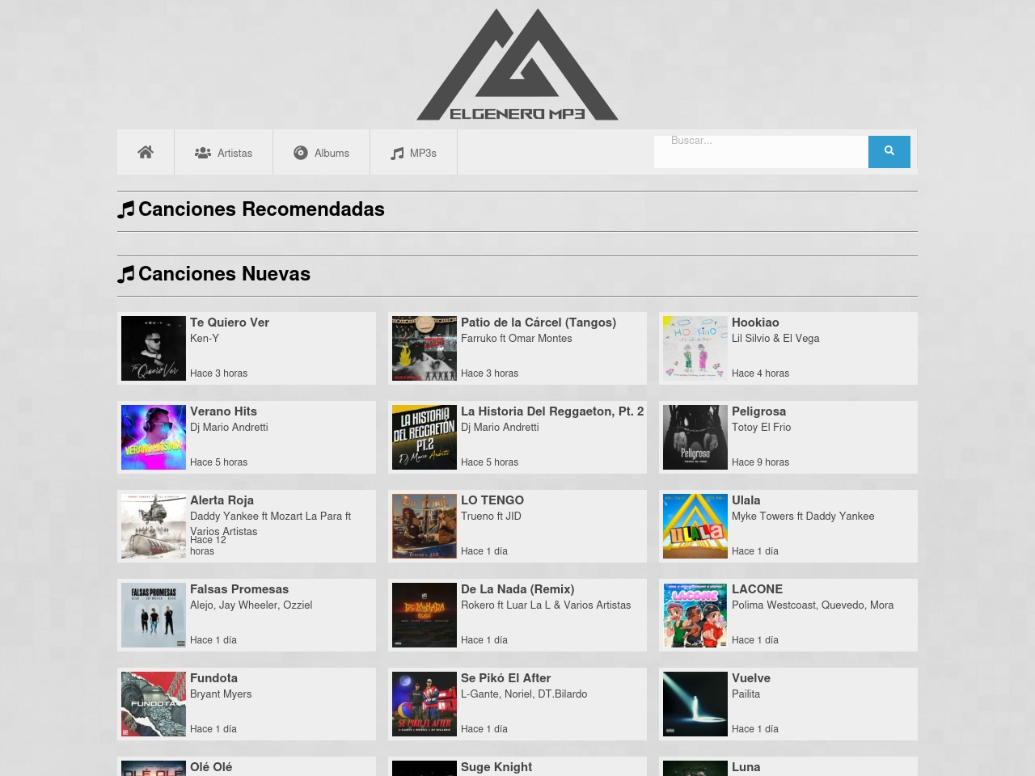Open the Te Quiero Ver song title
This screenshot has height=776, width=1035.
click(x=230, y=323)
